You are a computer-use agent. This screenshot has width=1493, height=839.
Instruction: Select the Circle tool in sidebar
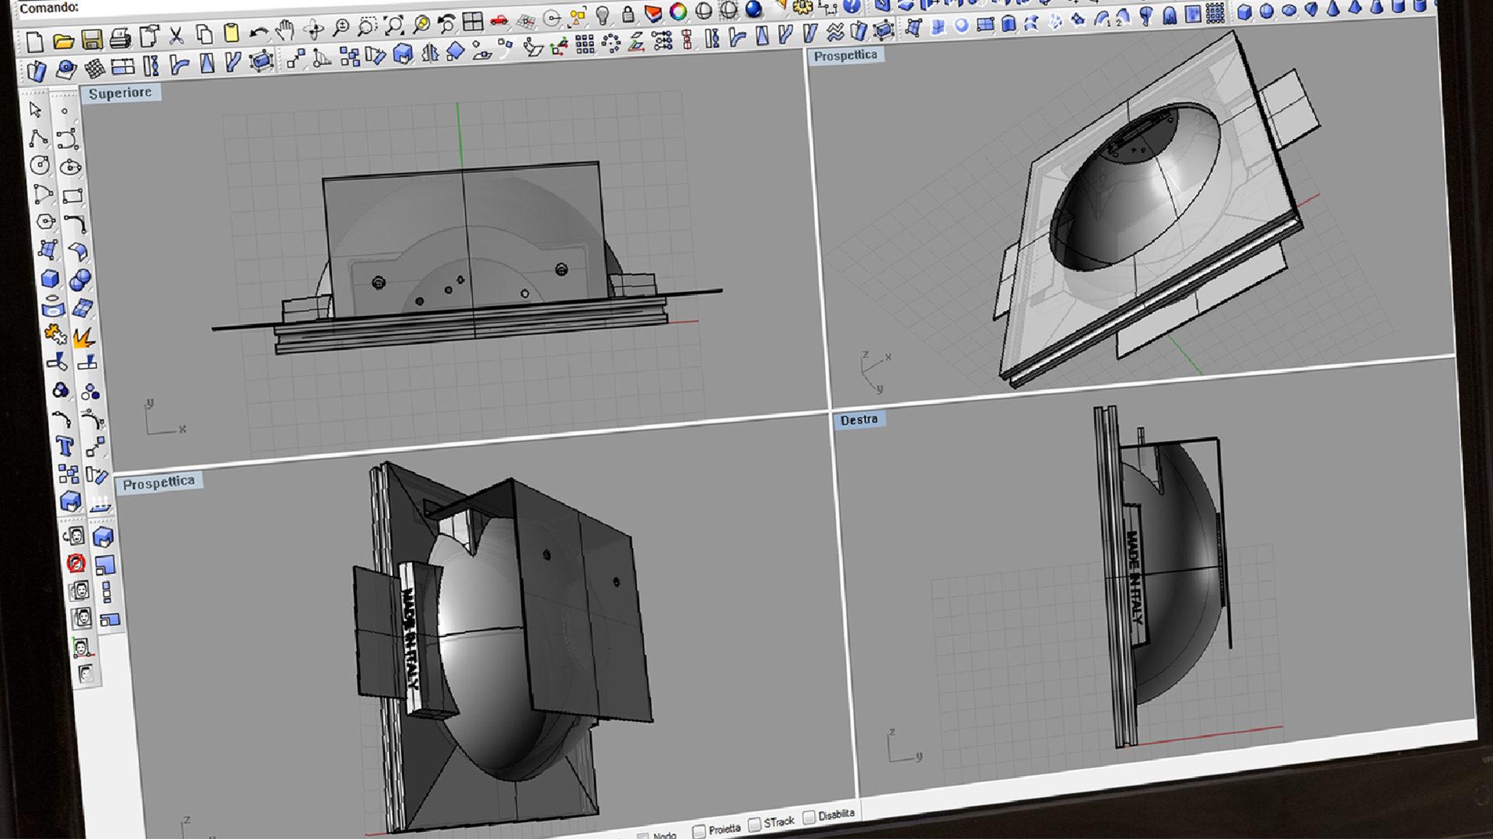tap(40, 165)
